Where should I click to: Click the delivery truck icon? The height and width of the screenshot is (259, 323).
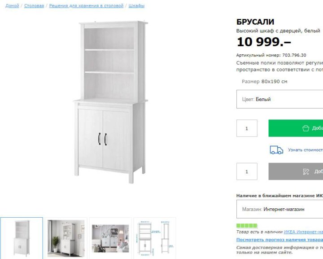coord(276,150)
